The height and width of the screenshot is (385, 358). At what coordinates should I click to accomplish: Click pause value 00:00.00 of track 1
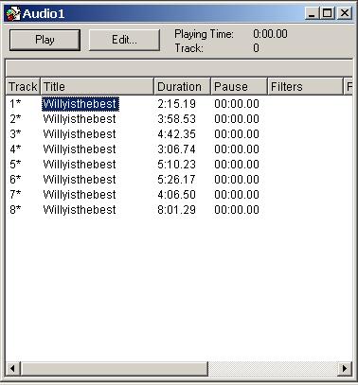click(x=237, y=104)
